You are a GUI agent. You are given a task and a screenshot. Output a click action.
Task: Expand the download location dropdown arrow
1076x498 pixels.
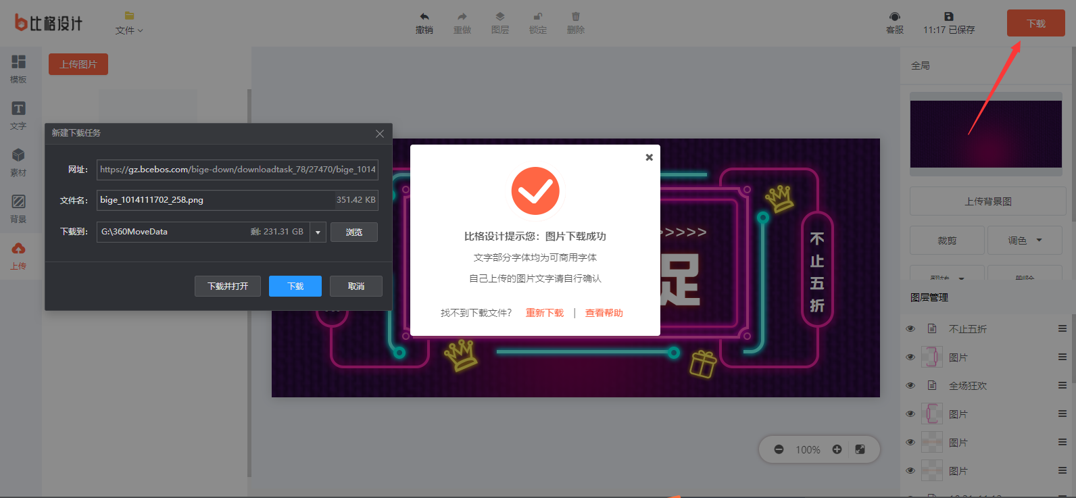click(x=318, y=232)
